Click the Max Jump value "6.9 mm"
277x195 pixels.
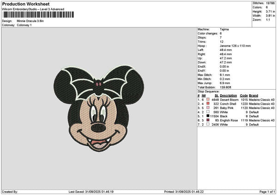click(x=225, y=83)
